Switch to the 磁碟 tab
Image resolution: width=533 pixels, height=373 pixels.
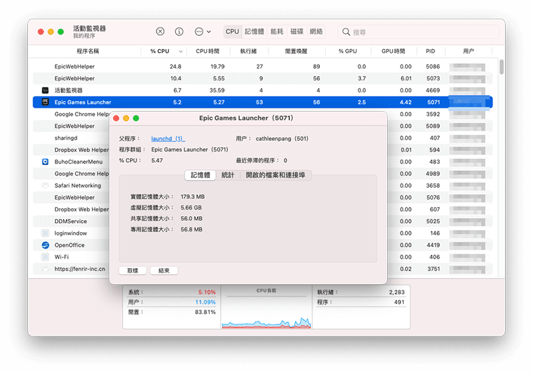[x=296, y=31]
